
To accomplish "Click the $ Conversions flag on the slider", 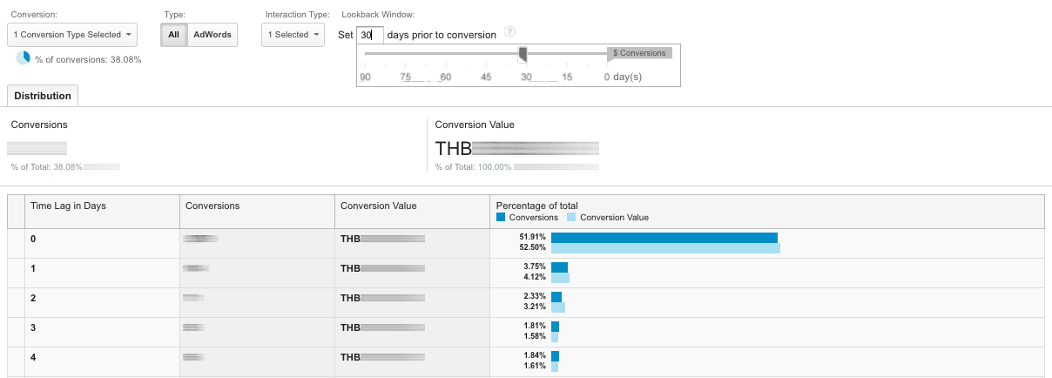I will click(x=639, y=53).
